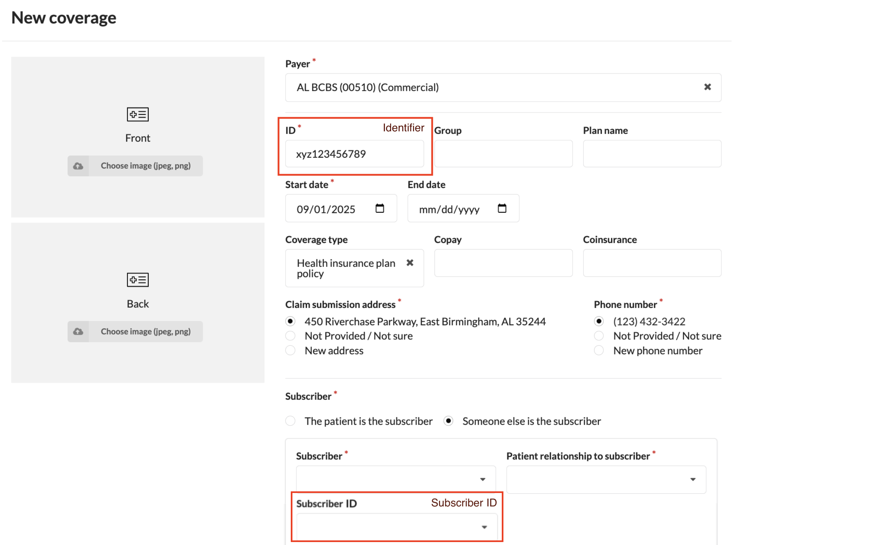Click the Plan name input field
Image resolution: width=873 pixels, height=545 pixels.
(652, 154)
